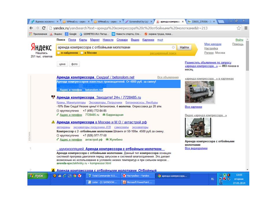Open a new tab with the new-tab button
277x208 pixels.
click(221, 22)
